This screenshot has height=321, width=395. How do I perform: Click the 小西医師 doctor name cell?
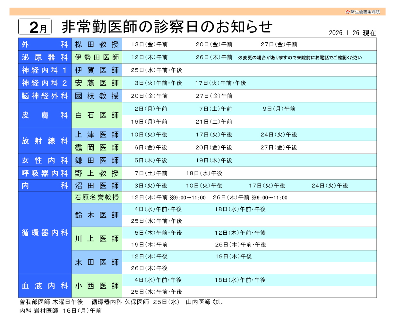(x=97, y=286)
